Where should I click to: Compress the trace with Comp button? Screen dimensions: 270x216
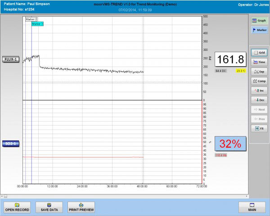pos(259,81)
